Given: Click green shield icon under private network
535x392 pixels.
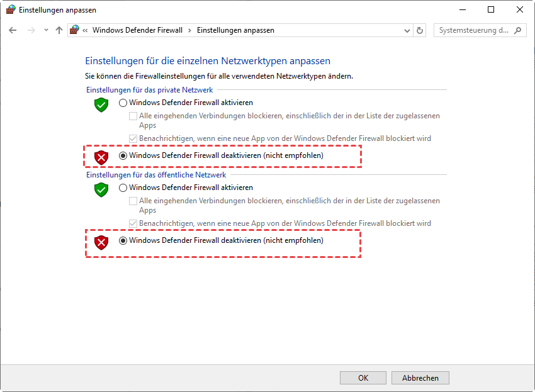Looking at the screenshot, I should tap(101, 104).
